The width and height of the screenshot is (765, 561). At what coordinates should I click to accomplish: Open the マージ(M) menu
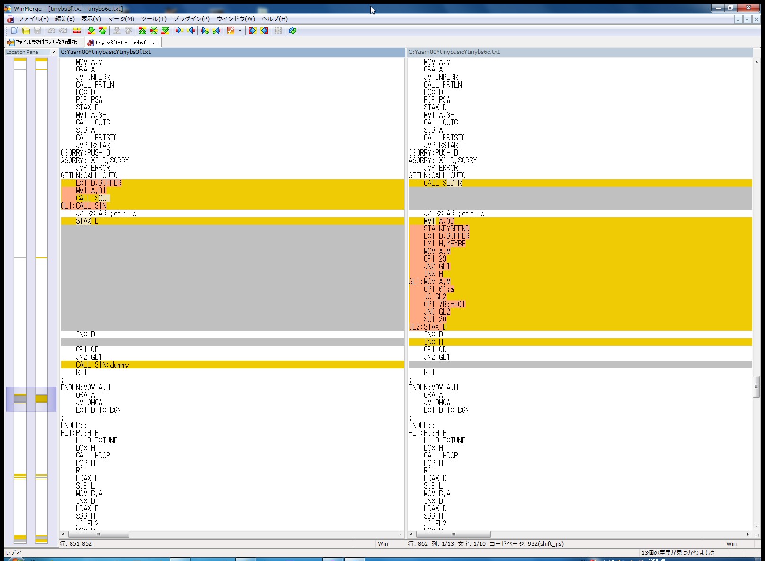pyautogui.click(x=121, y=19)
